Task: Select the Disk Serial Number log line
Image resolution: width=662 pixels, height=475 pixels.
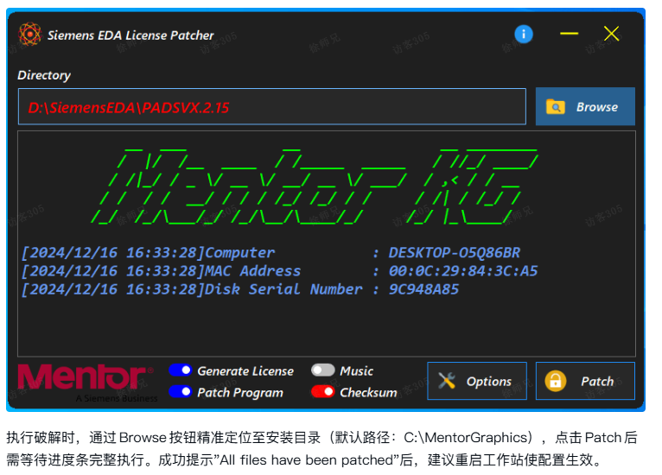Action: click(239, 289)
